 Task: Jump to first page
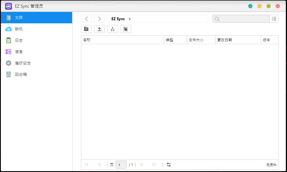click(x=87, y=165)
